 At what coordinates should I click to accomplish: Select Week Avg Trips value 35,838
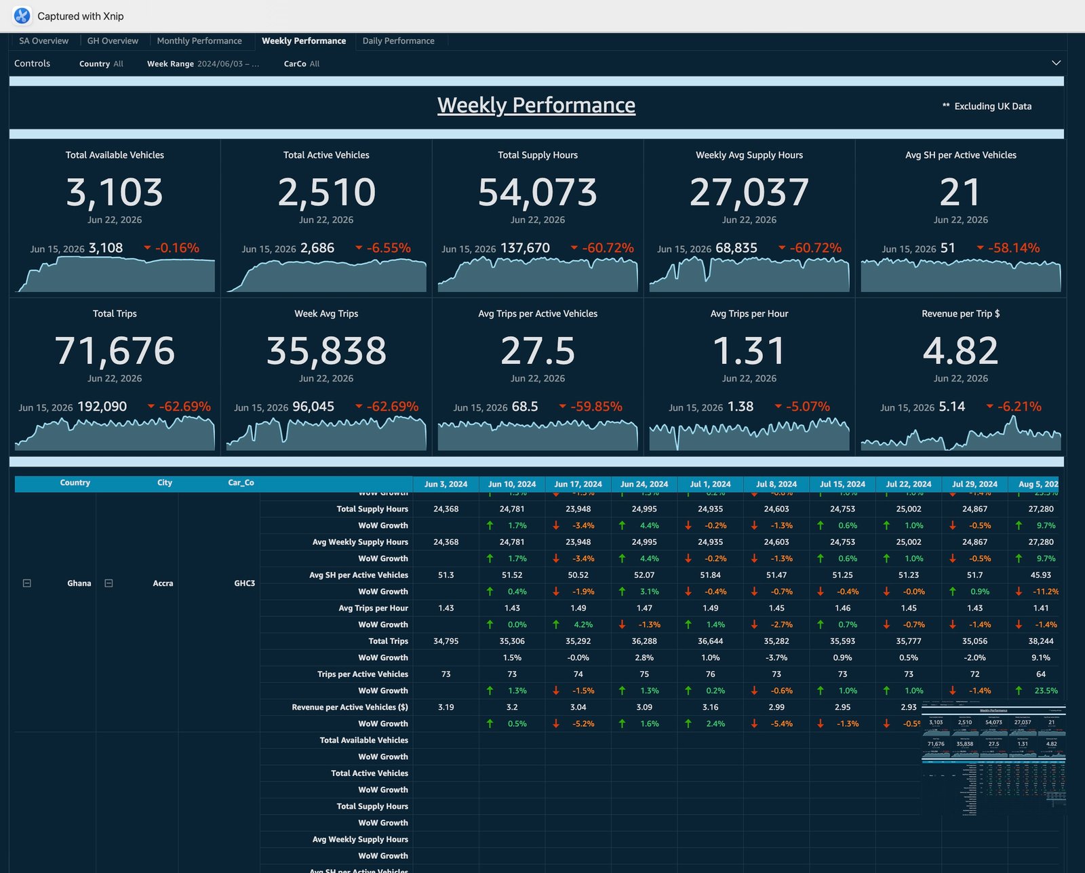[x=326, y=350]
